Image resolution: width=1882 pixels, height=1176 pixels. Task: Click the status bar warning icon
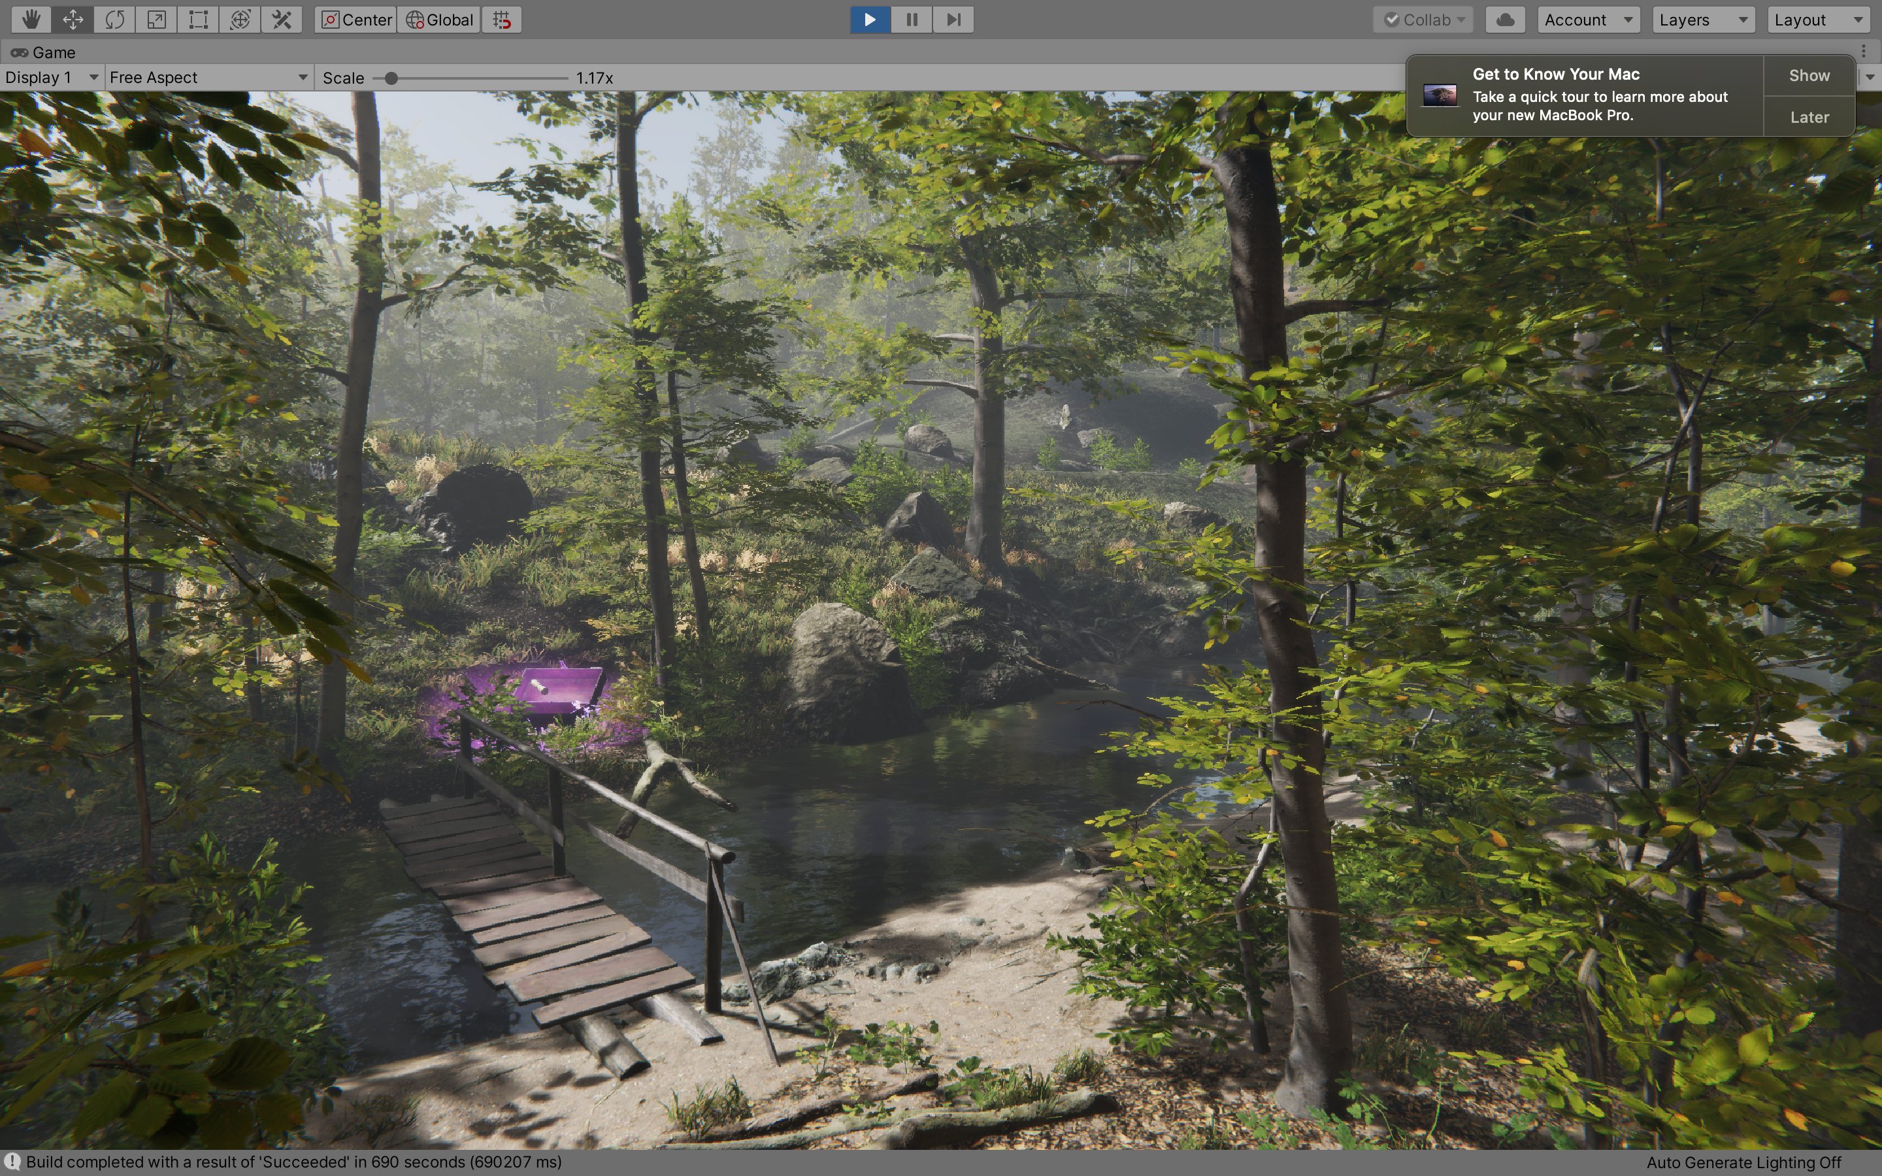(12, 1162)
